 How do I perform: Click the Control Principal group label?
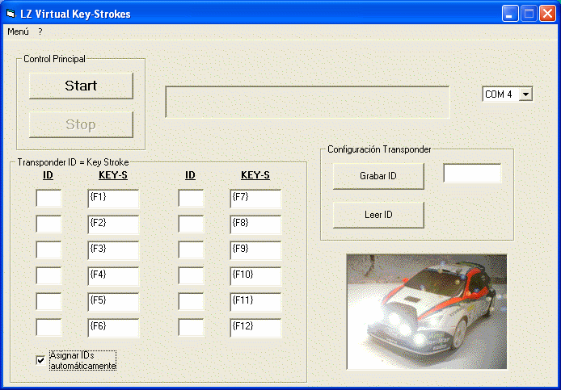[x=54, y=59]
